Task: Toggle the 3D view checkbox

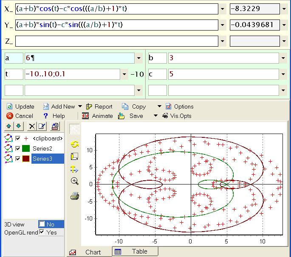Action: [42, 224]
